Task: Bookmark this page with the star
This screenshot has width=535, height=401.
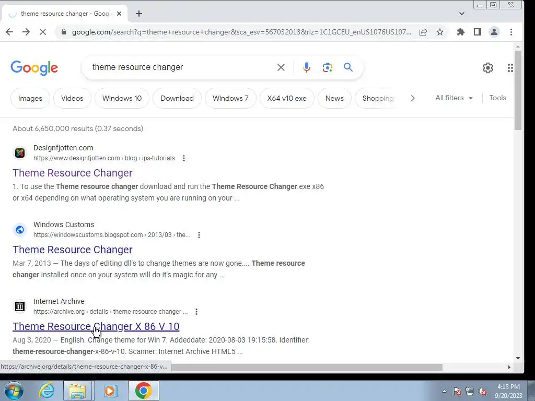Action: coord(440,32)
